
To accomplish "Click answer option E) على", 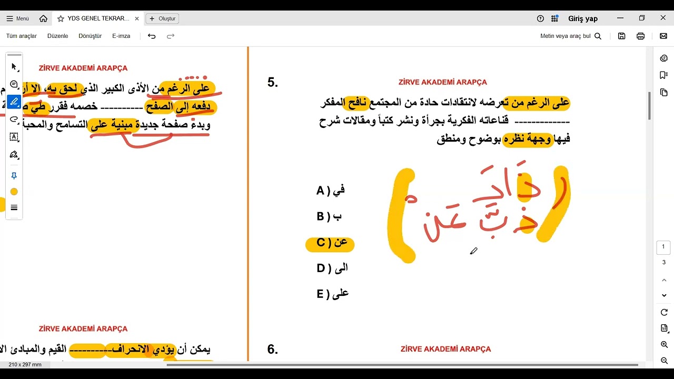I will (333, 294).
